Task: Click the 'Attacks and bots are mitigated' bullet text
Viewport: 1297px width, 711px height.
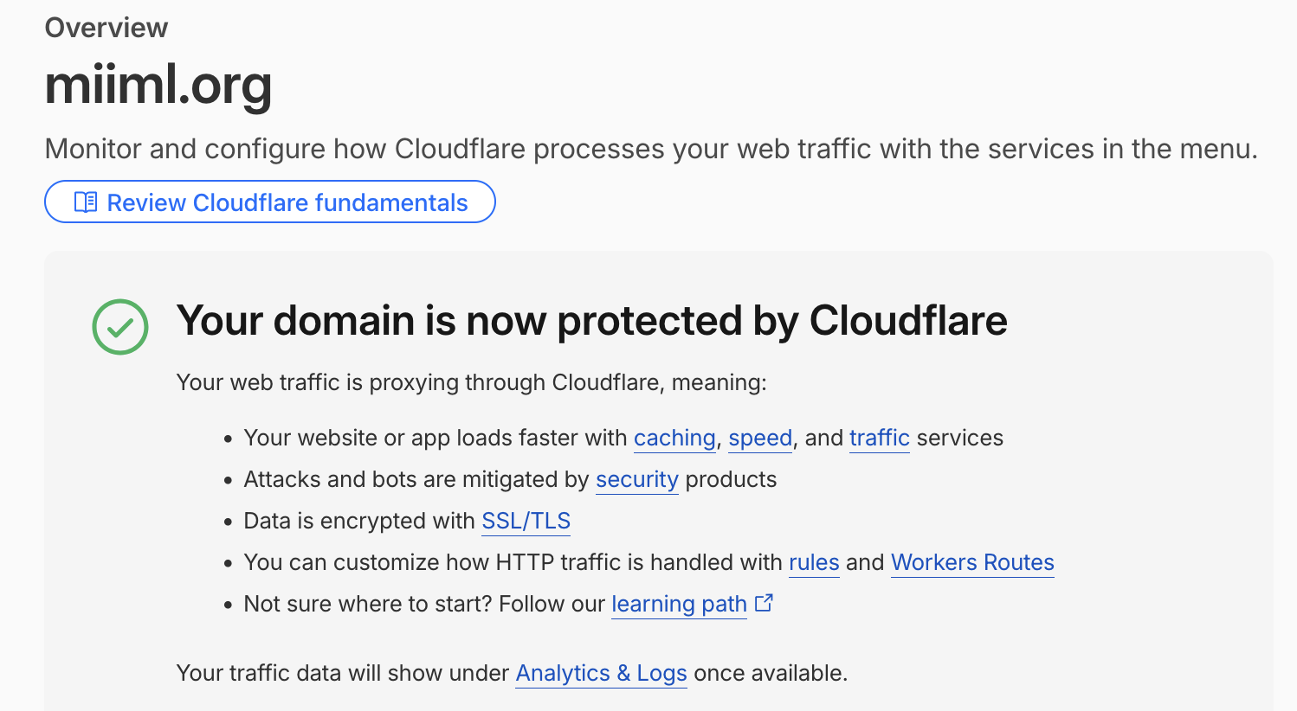Action: point(510,479)
